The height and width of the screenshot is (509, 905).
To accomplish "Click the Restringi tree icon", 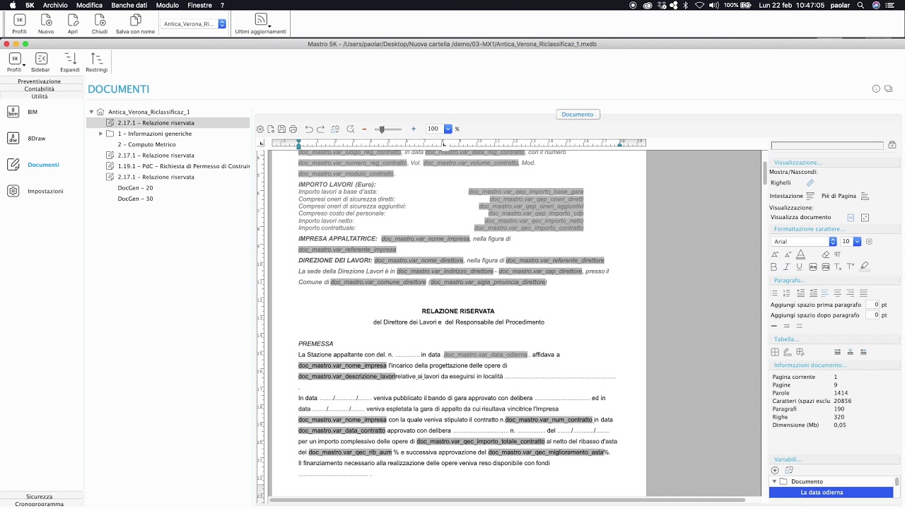I will [x=96, y=59].
